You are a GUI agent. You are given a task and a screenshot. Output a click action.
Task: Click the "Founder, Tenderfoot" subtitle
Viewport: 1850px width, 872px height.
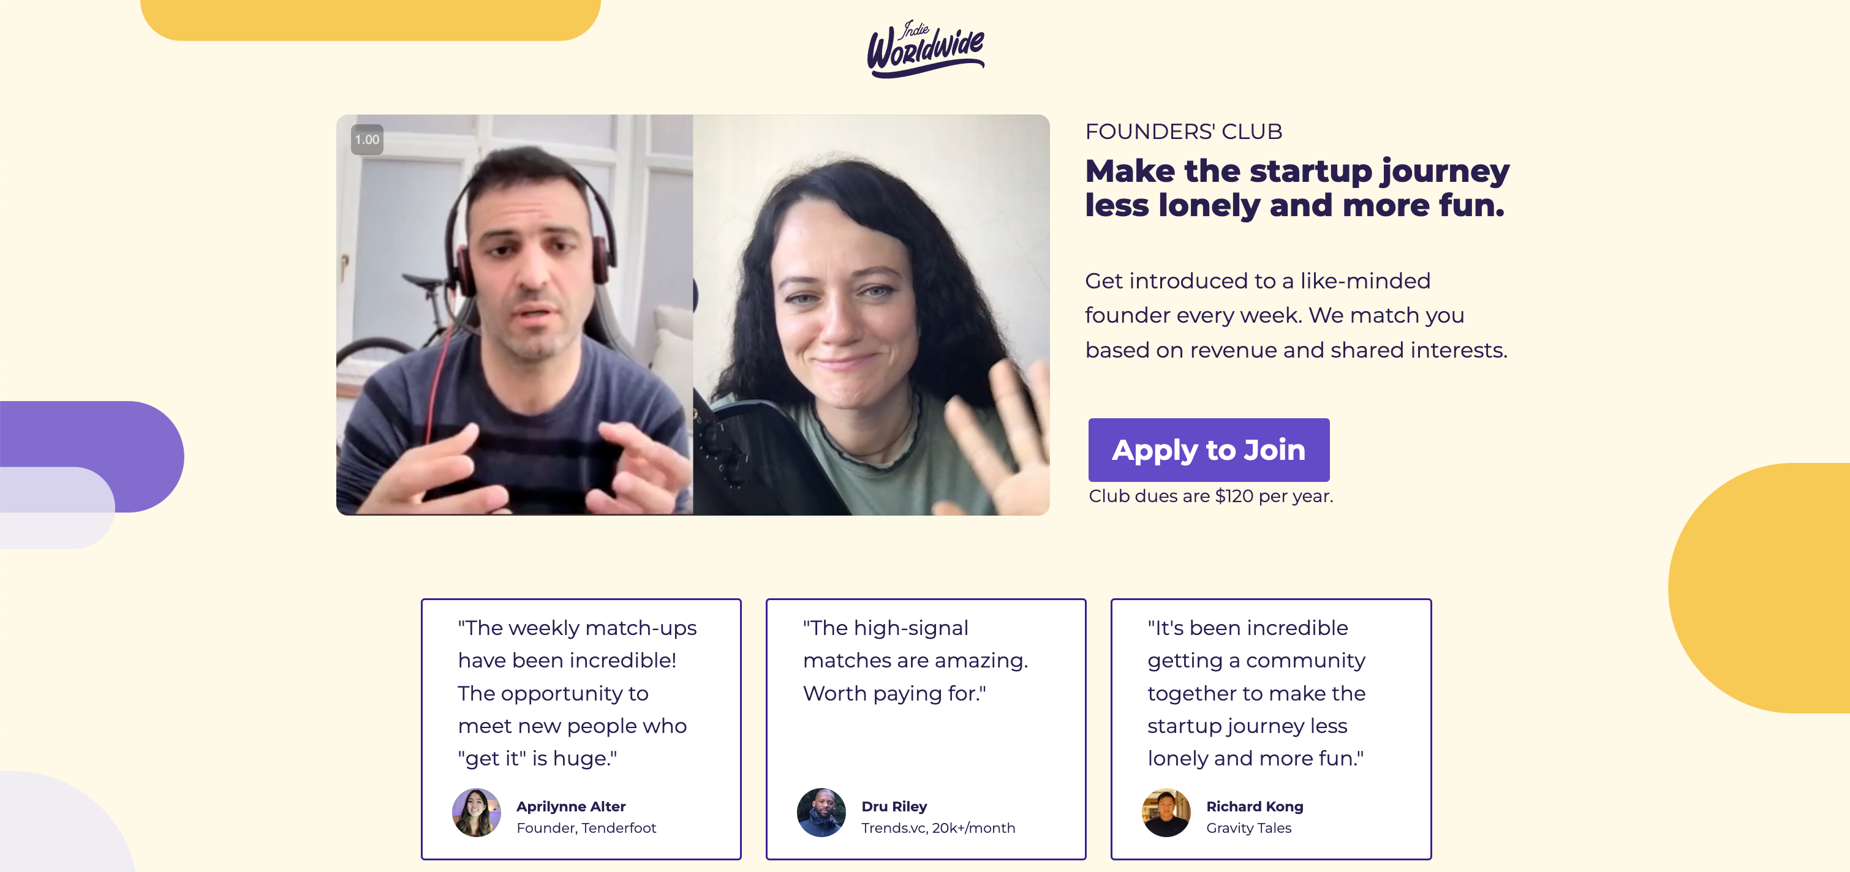(586, 827)
